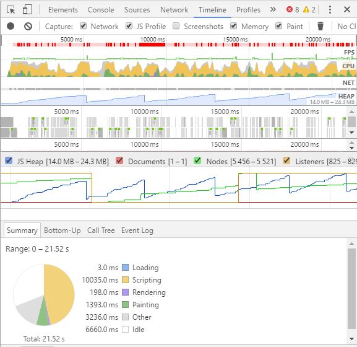Click the 'Total: 21.52 s' text
357x347 pixels.
[44, 339]
